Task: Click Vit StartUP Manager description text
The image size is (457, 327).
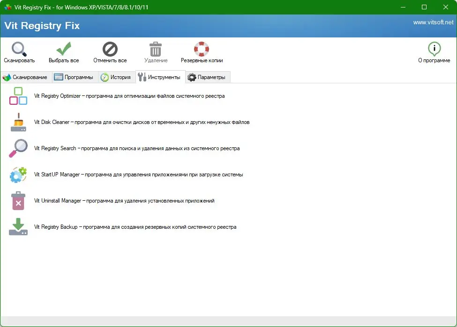Action: tap(138, 174)
